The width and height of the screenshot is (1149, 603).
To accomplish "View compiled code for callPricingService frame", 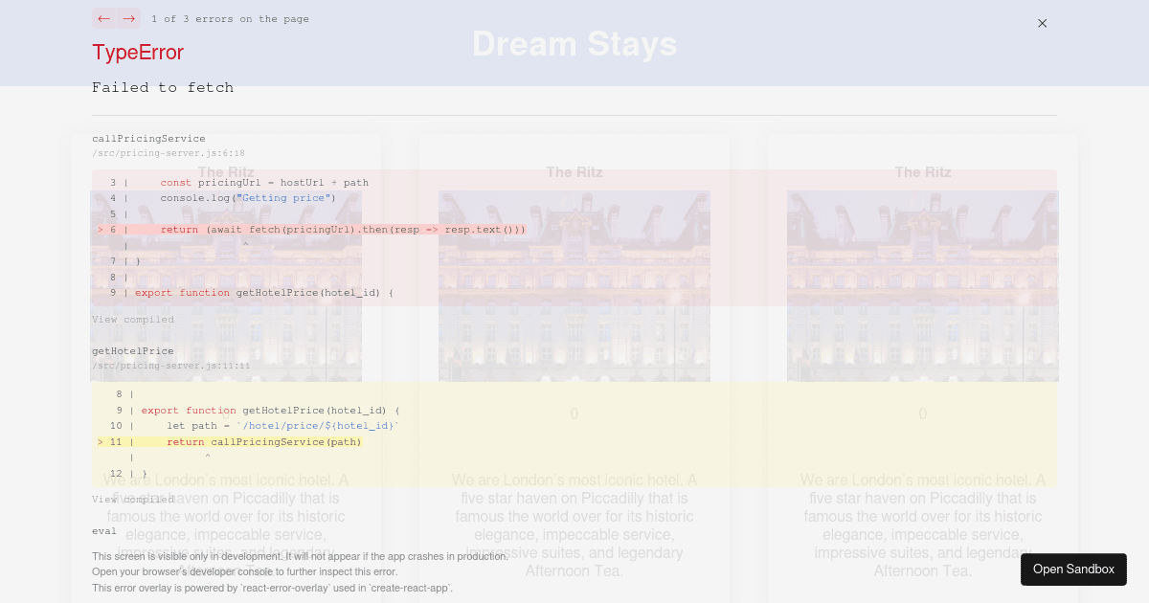I will (x=133, y=320).
